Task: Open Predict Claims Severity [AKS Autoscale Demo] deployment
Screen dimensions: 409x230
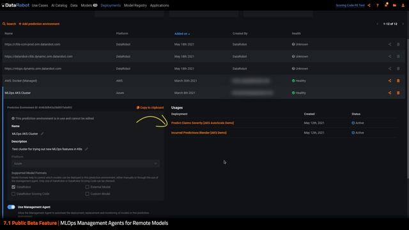Action: 203,123
